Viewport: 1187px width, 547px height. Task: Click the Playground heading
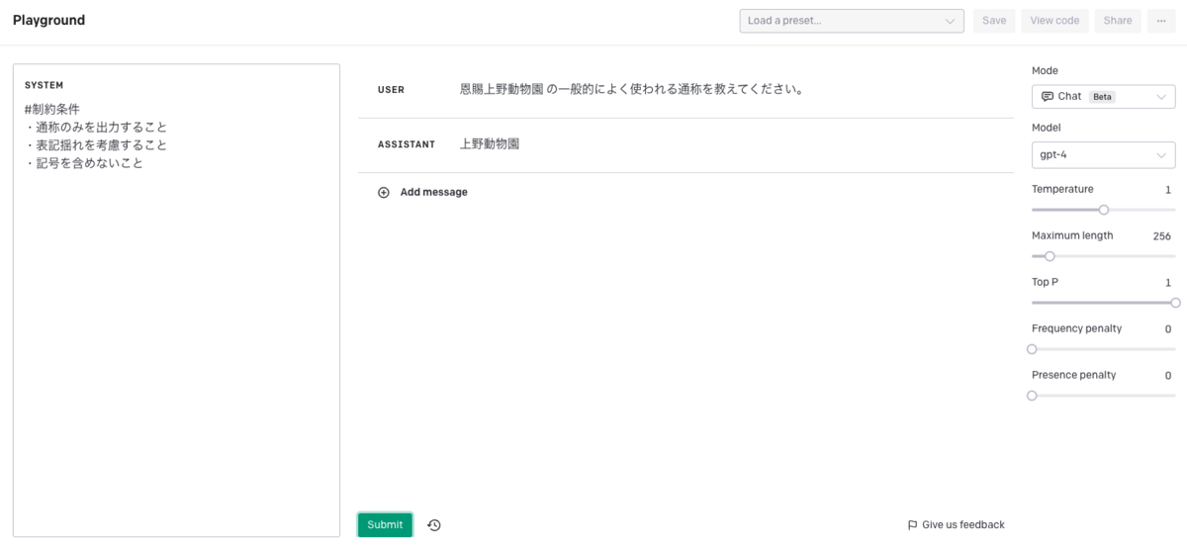(49, 21)
